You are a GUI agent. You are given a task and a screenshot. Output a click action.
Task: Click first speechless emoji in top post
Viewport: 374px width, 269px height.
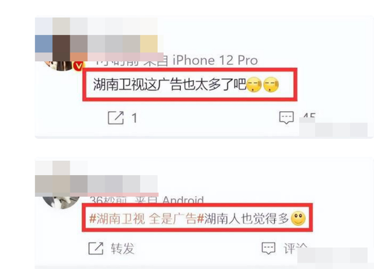(254, 84)
